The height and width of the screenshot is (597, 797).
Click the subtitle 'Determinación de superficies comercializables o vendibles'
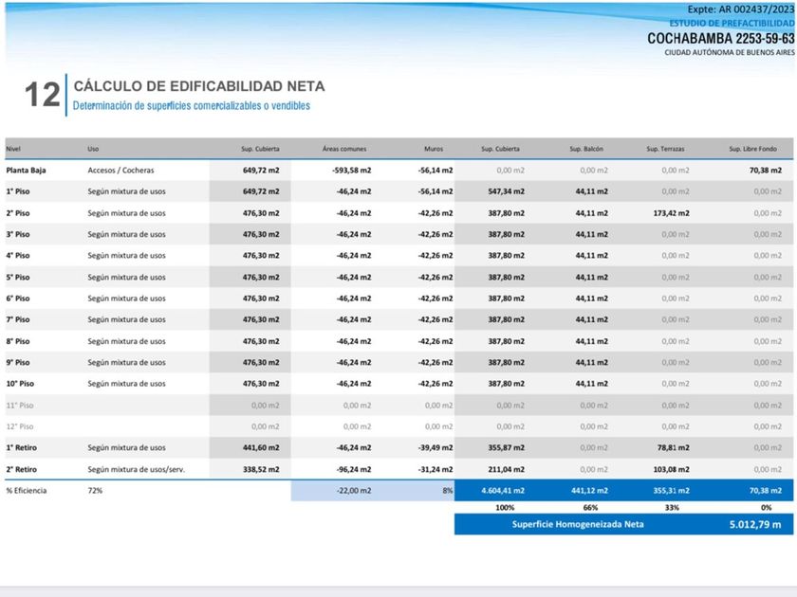click(x=191, y=105)
